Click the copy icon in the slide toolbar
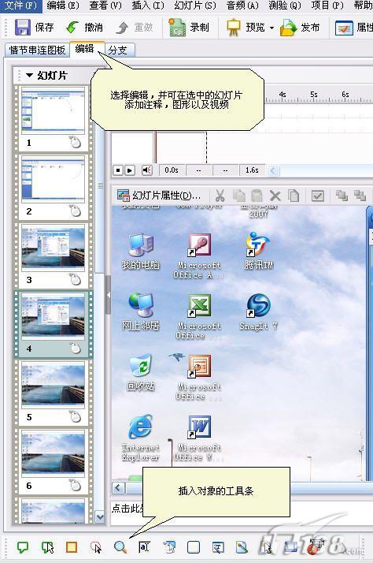Viewport: 373px width, 563px height. tap(238, 196)
